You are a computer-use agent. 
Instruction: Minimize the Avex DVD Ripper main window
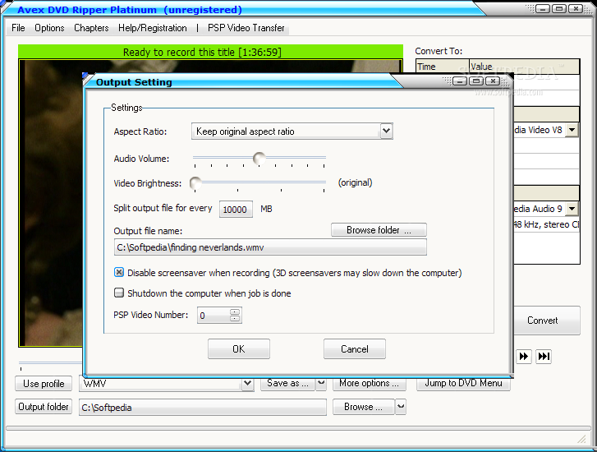[x=543, y=8]
